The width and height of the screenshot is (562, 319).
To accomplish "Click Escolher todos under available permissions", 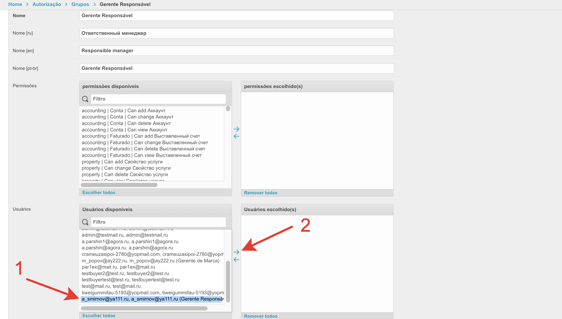I will click(x=99, y=192).
